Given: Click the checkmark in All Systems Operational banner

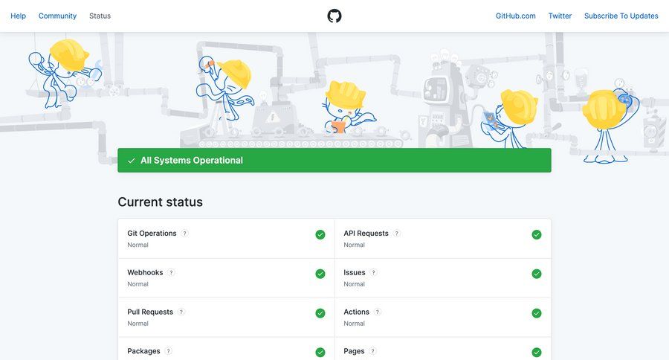Looking at the screenshot, I should coord(132,161).
